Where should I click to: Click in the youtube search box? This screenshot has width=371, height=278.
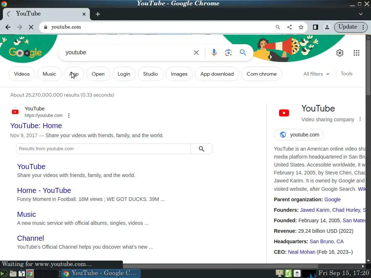[128, 52]
